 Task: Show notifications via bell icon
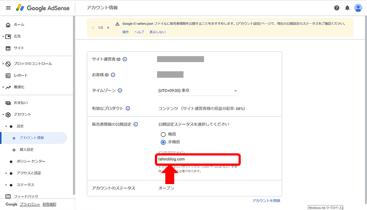pos(348,8)
